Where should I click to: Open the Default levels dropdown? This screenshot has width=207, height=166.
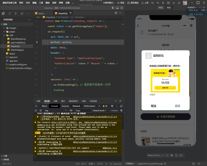[x=100, y=110]
